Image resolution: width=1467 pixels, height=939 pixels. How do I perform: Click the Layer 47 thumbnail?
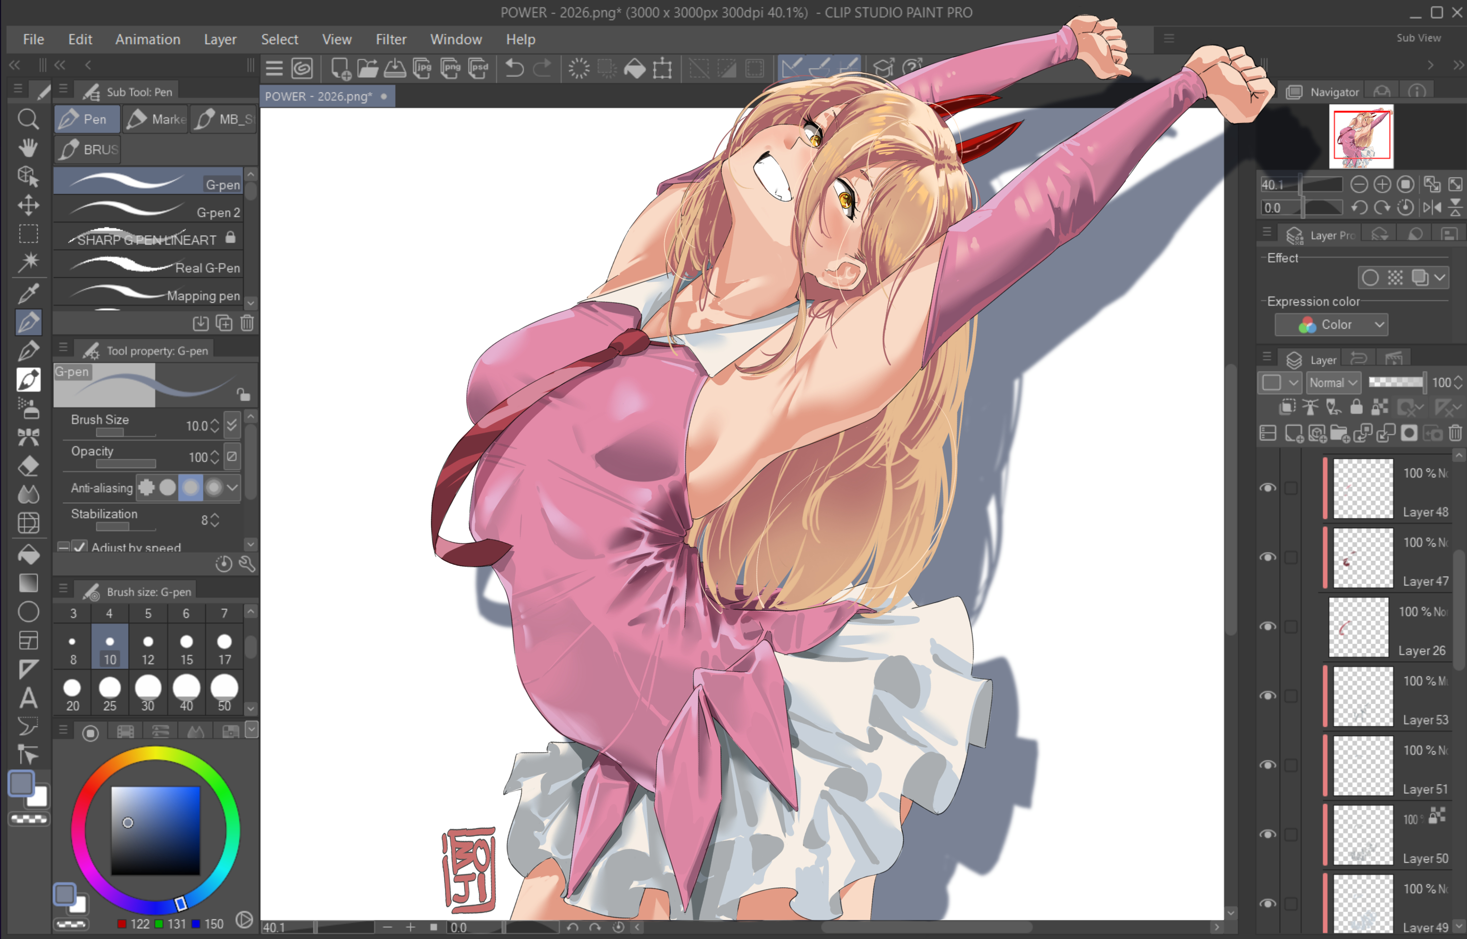(x=1363, y=558)
